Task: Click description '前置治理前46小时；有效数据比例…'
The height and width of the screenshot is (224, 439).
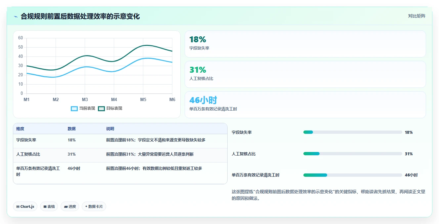Action: [x=154, y=168]
